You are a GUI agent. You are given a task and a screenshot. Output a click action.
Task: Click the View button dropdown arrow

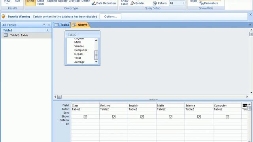click(x=7, y=4)
